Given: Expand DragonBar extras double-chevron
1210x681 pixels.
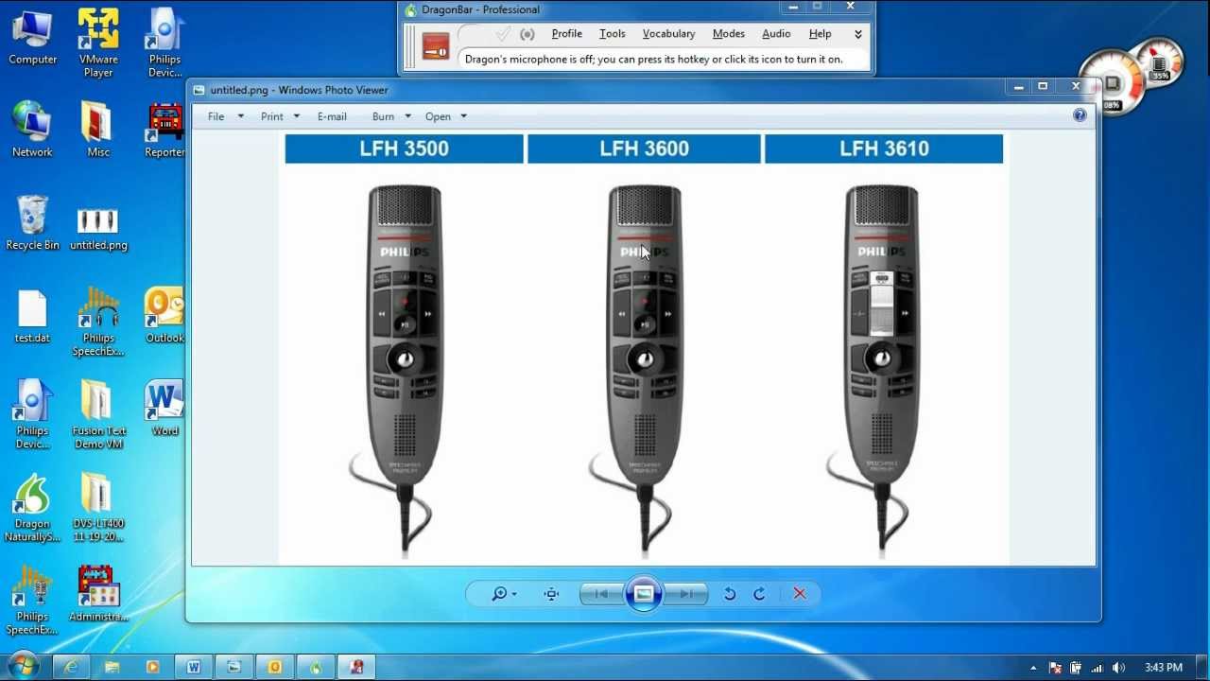Looking at the screenshot, I should click(x=858, y=34).
